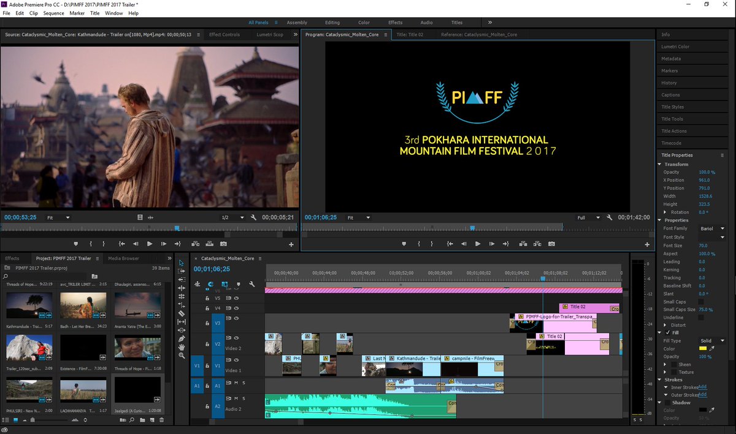Open Source monitor button editor plus
Viewport: 736px width, 434px height.
[291, 244]
